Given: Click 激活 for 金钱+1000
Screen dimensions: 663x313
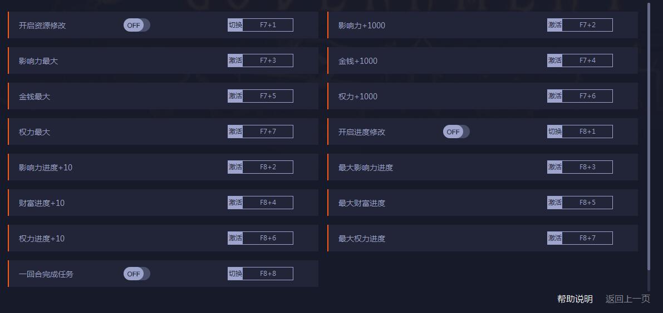Looking at the screenshot, I should pos(554,60).
